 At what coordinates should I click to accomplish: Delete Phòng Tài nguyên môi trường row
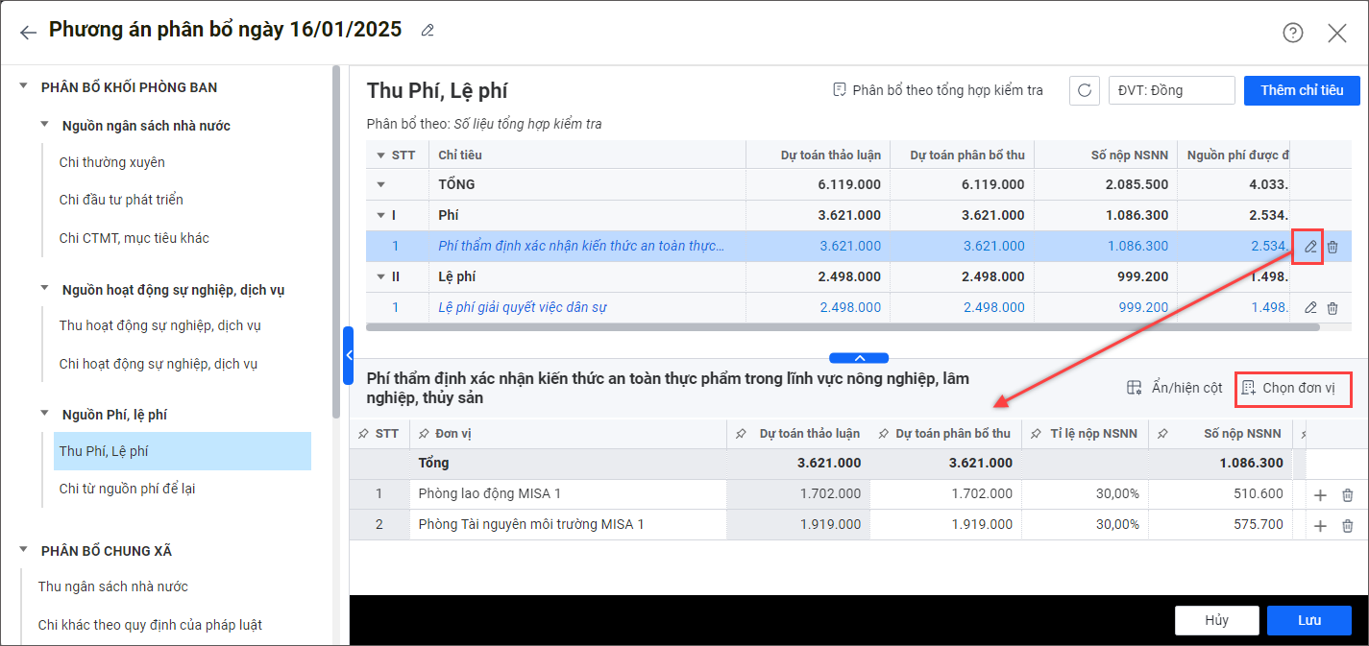(x=1347, y=526)
